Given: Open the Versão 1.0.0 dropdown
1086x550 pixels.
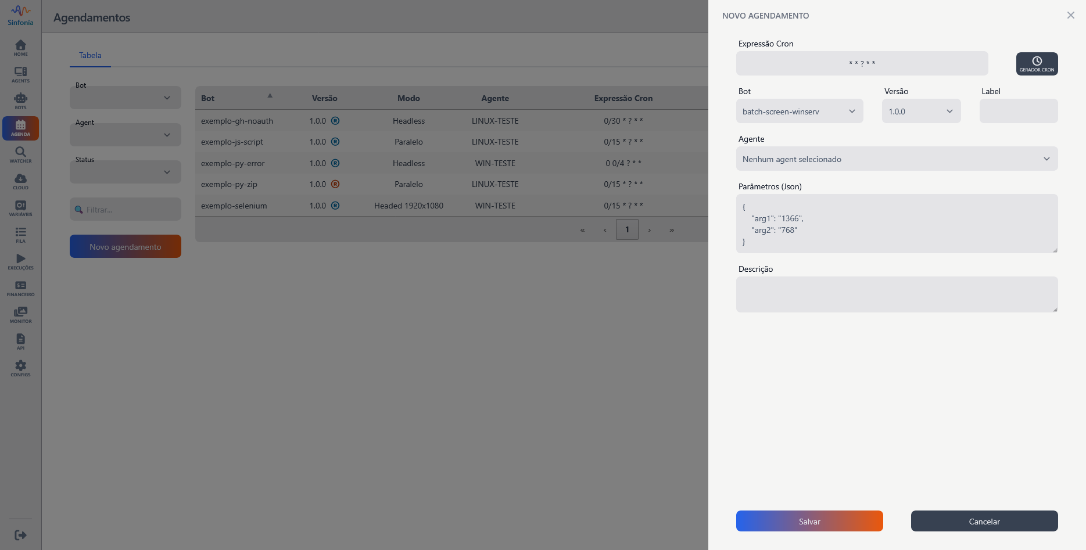Looking at the screenshot, I should point(920,112).
